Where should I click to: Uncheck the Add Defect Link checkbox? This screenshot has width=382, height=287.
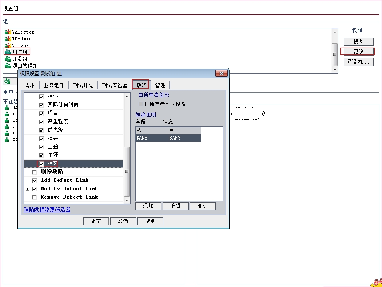click(34, 181)
